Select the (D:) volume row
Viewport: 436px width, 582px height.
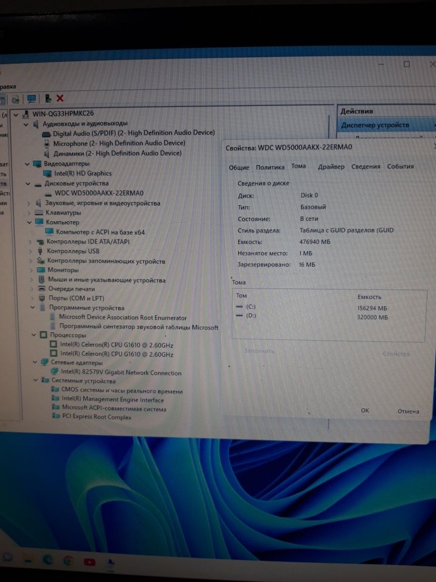click(329, 317)
